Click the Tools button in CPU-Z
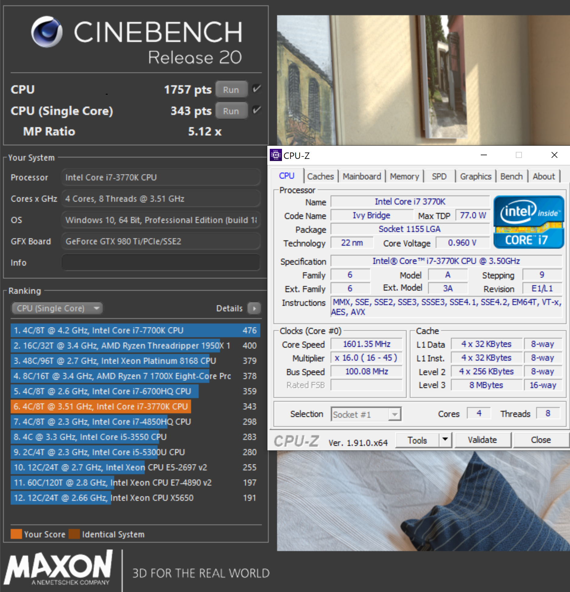 tap(417, 440)
